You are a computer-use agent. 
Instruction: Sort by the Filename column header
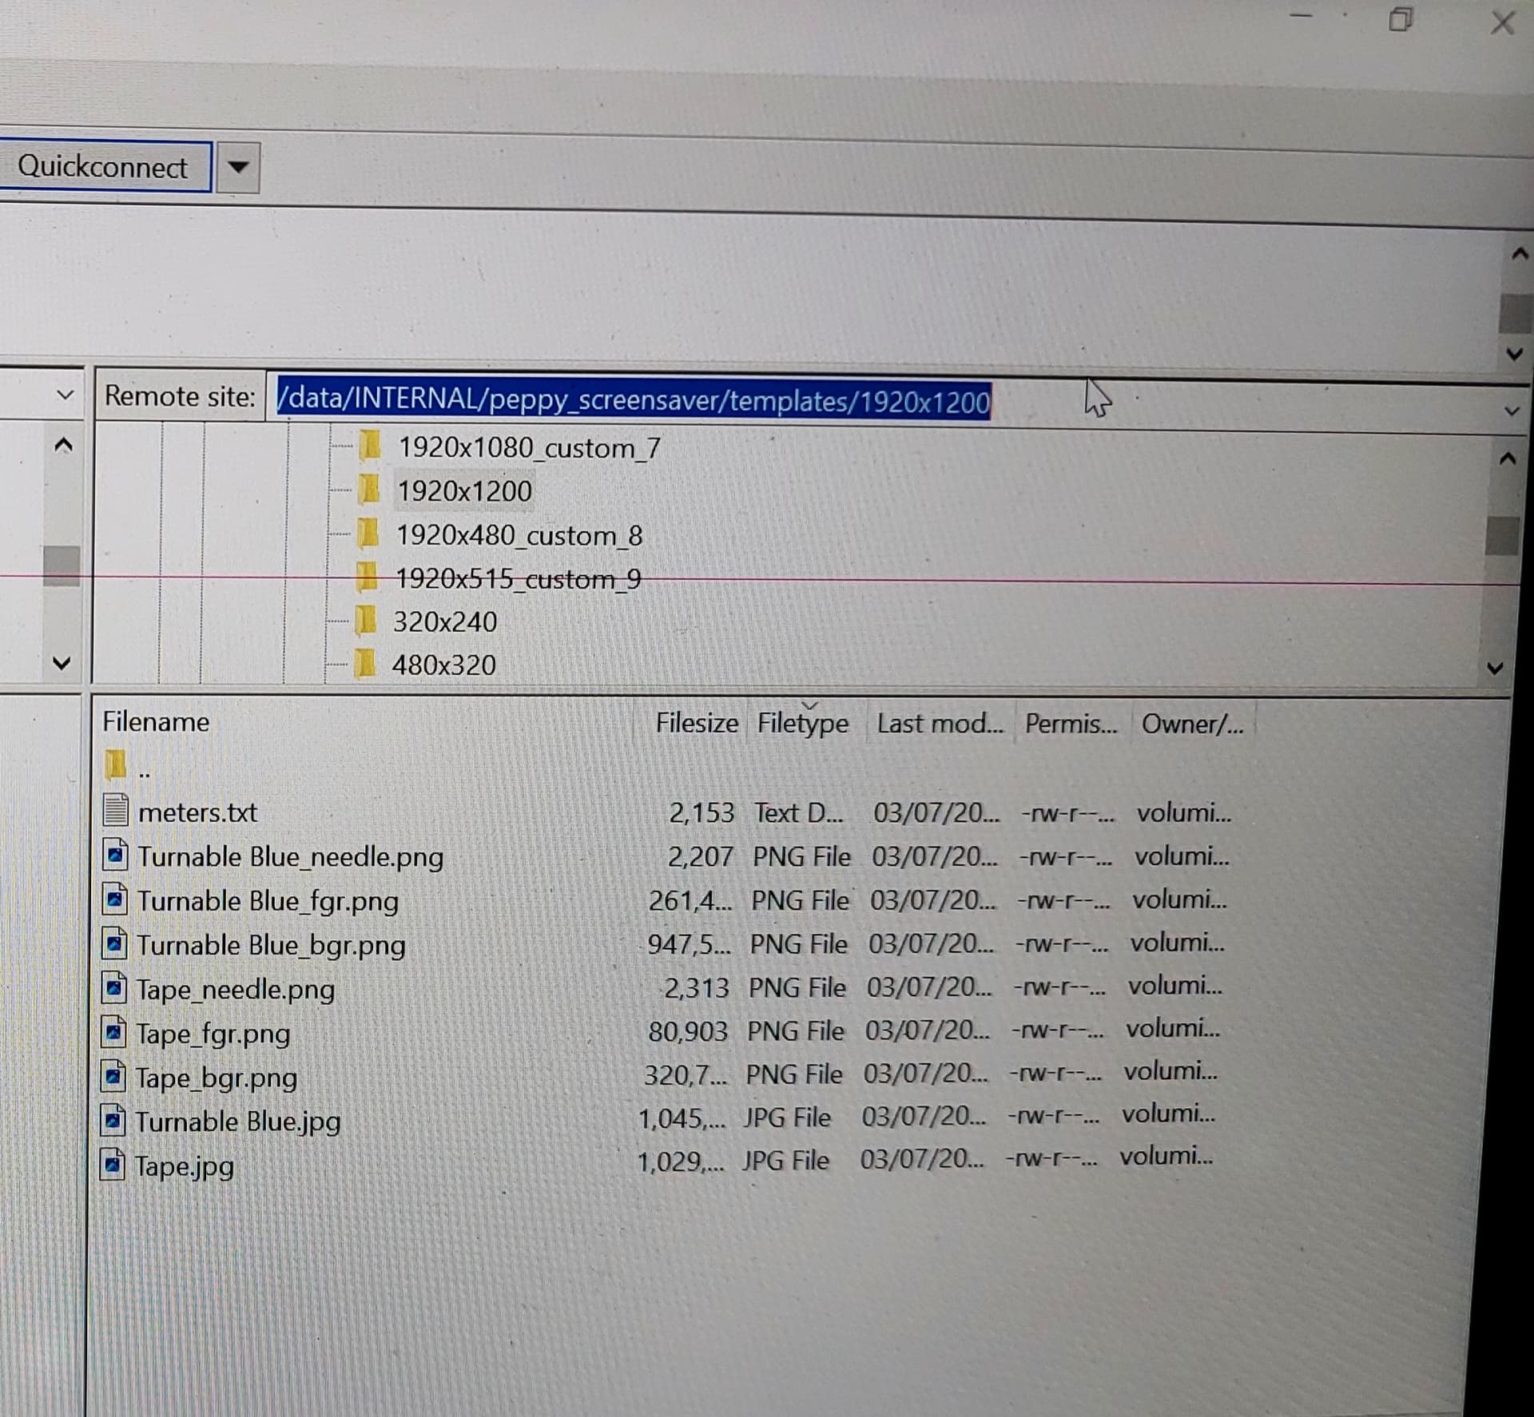point(156,721)
